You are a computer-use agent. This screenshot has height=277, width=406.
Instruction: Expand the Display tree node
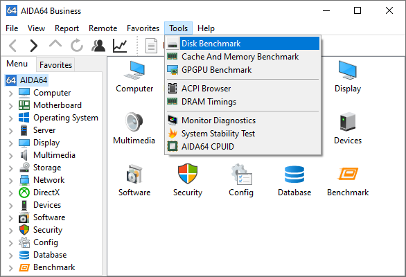(10, 143)
